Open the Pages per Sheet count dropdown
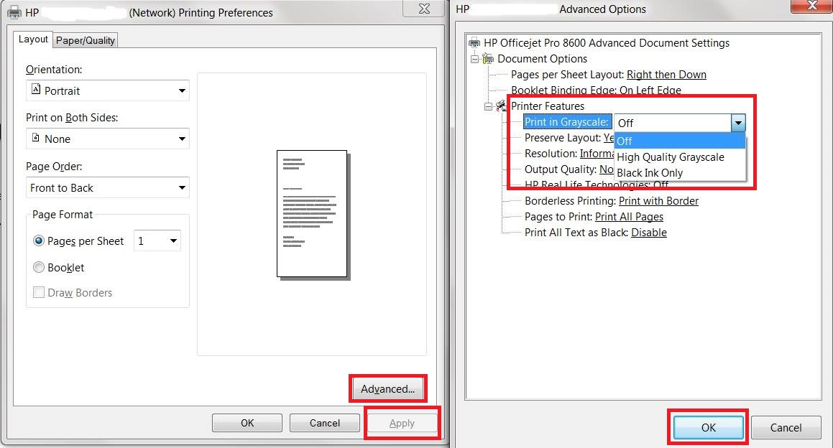 point(157,241)
